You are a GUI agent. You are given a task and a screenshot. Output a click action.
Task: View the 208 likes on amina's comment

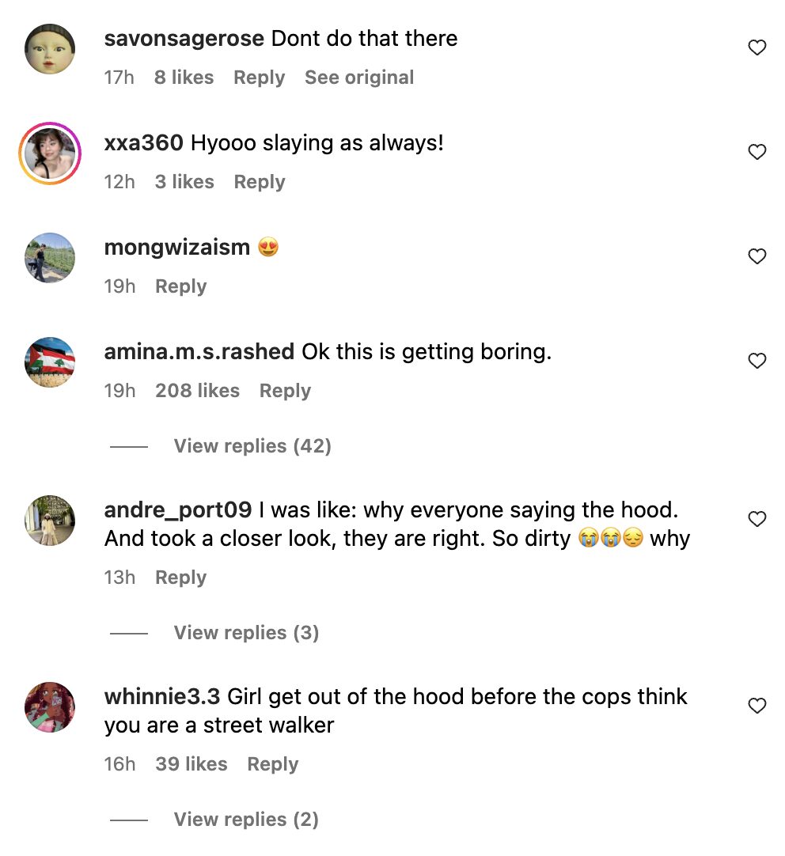197,391
